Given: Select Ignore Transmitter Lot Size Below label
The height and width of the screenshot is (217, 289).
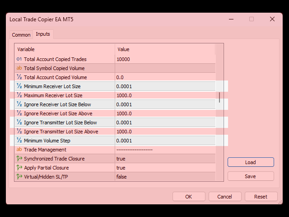Looking at the screenshot, I should (60, 123).
